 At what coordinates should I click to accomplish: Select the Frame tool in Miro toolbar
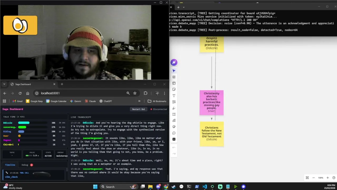click(174, 114)
